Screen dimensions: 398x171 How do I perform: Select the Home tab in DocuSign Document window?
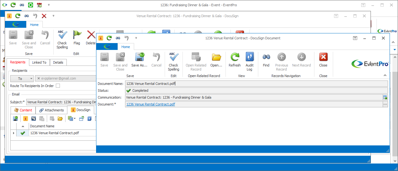click(126, 47)
